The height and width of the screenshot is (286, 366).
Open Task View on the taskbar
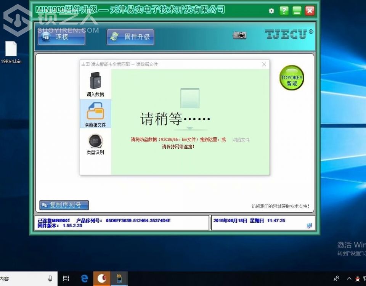66,278
